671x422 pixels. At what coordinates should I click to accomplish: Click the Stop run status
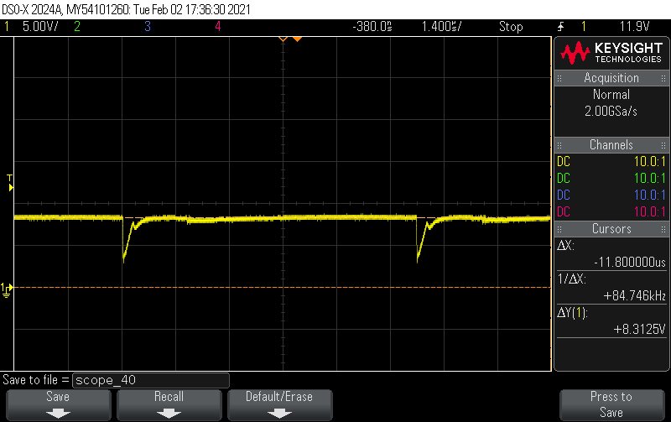(511, 27)
